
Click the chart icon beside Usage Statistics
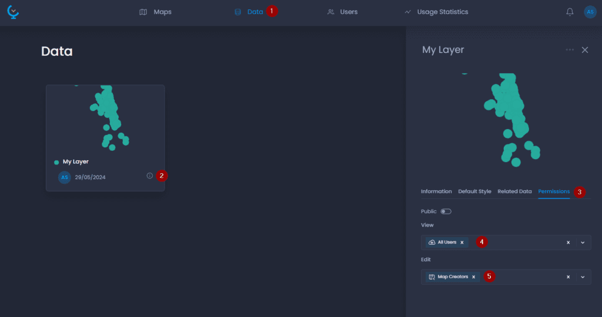pos(408,12)
